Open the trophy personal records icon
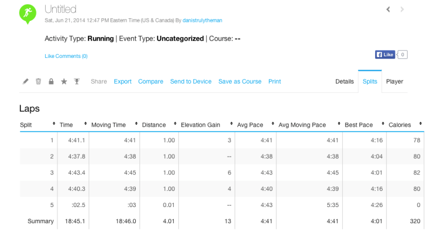 tap(77, 82)
